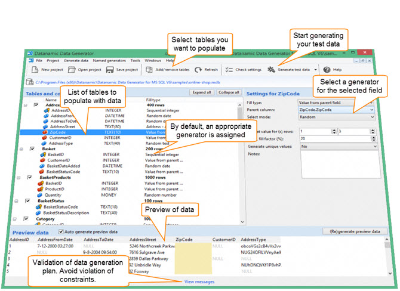Click the preview data vertical scrollbar
Viewport: 400px width, 291px height.
[x=387, y=256]
